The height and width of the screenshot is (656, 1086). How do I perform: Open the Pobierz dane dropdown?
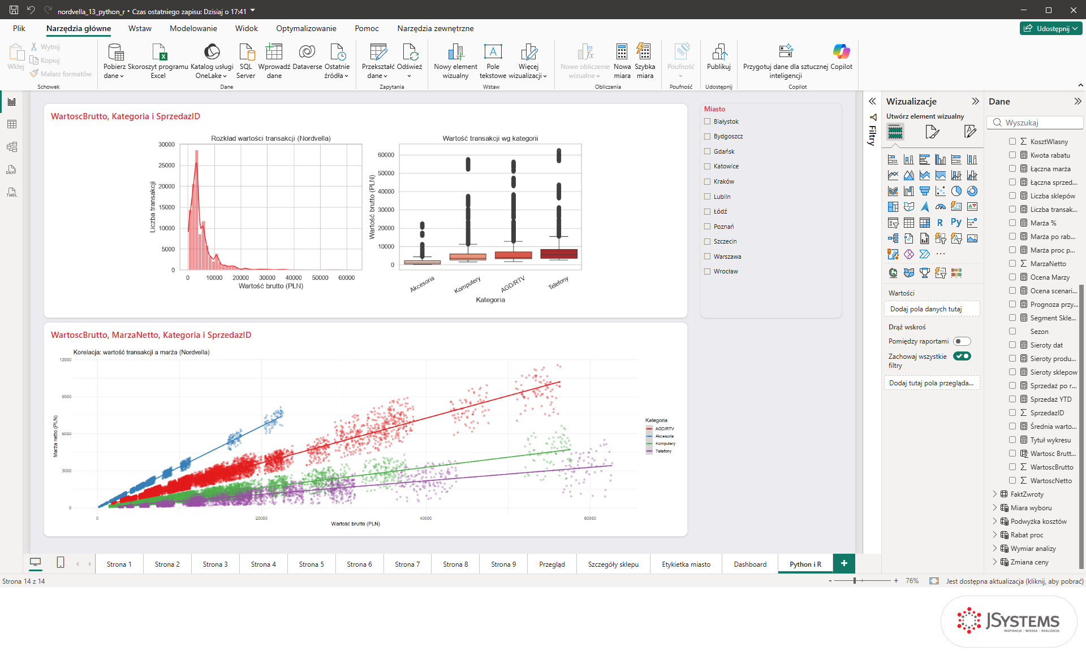pyautogui.click(x=114, y=60)
